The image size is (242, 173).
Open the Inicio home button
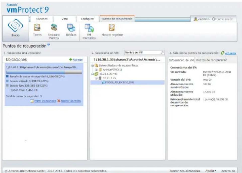tap(15, 28)
